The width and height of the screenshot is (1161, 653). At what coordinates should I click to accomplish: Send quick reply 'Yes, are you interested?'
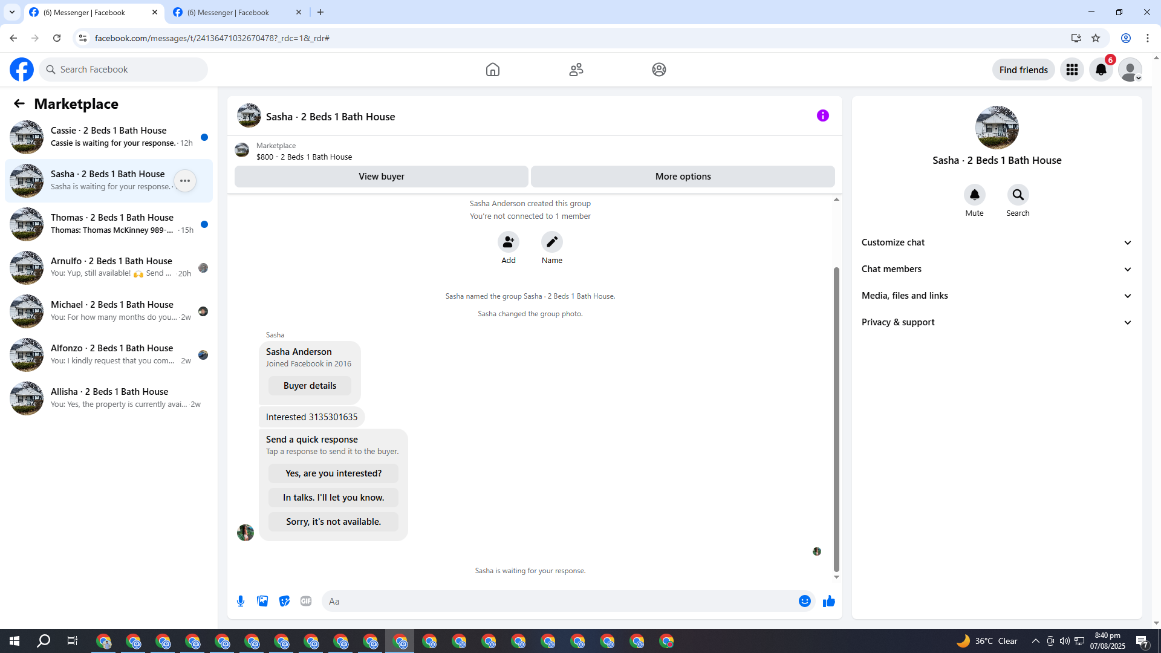[x=334, y=473]
